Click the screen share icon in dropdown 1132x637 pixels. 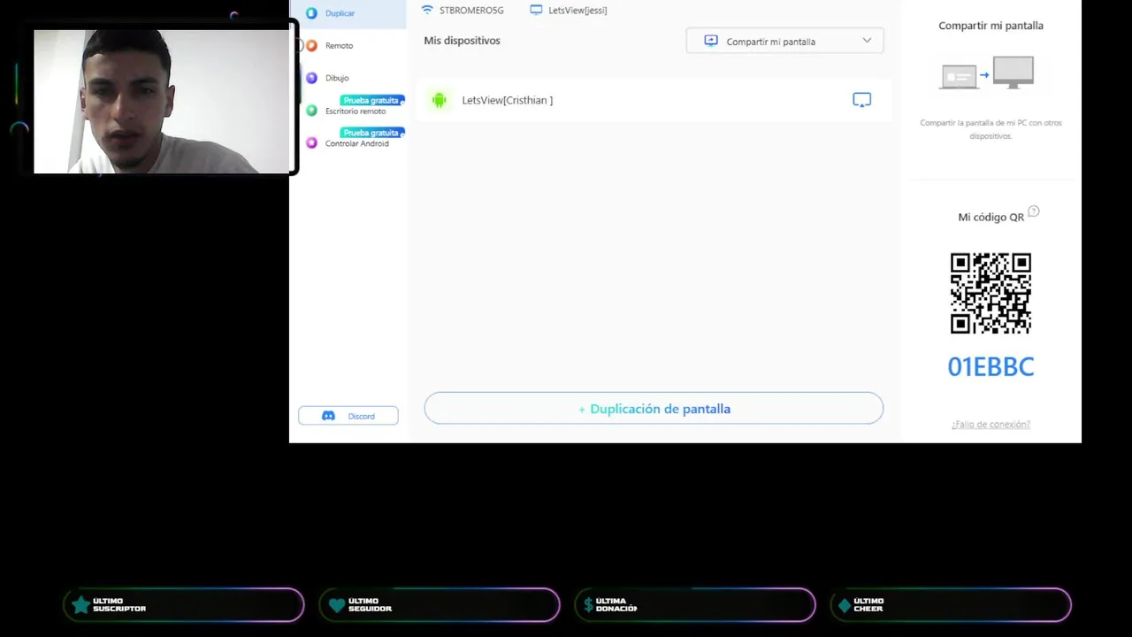[x=711, y=41]
